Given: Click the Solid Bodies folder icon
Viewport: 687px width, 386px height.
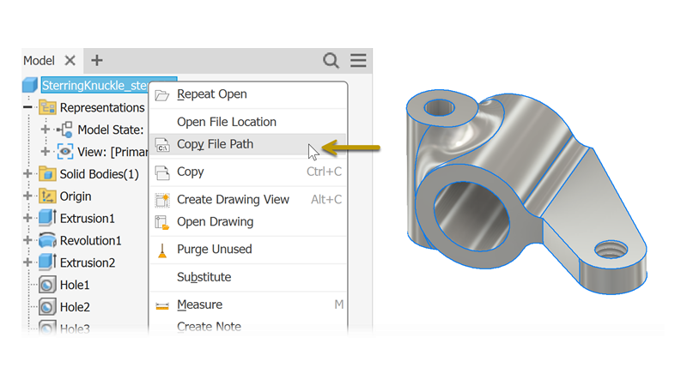Looking at the screenshot, I should [47, 174].
